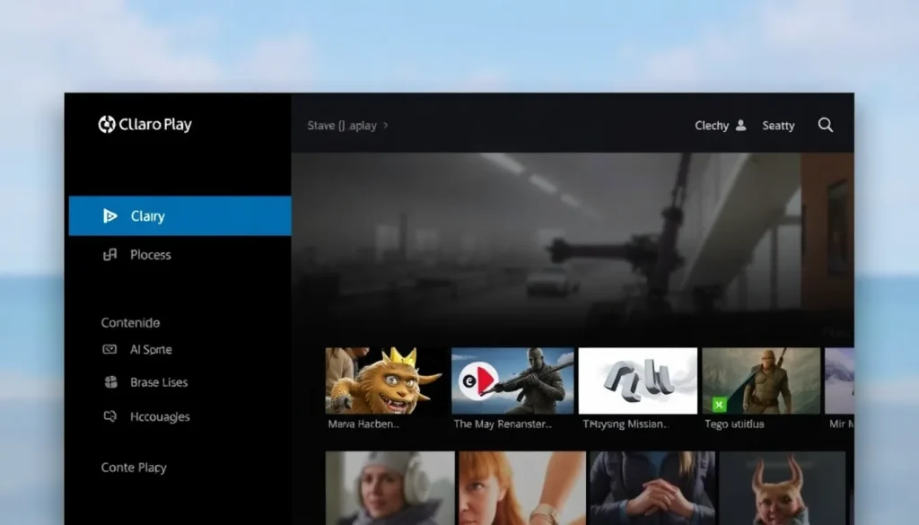Expand the Stave aplay breadcrumb chevron
Screen dimensions: 919x525
coord(386,126)
